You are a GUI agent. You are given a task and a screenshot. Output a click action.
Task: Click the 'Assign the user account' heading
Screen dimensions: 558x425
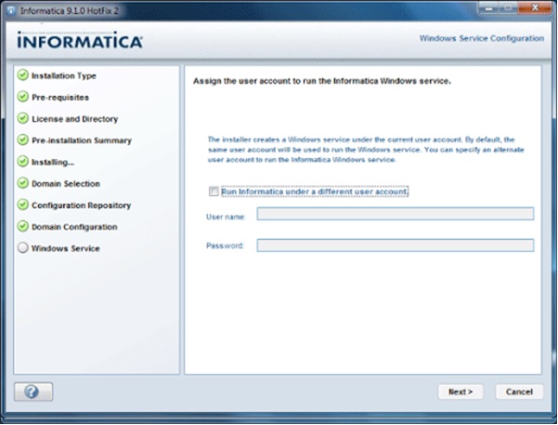(x=322, y=81)
